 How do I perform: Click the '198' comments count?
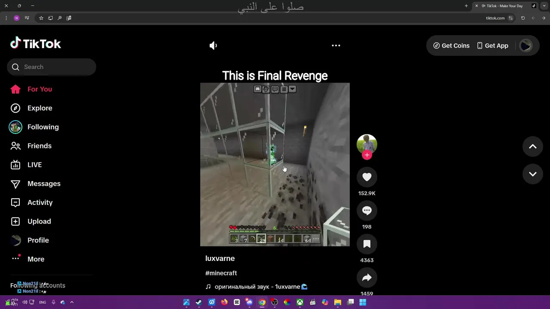pyautogui.click(x=367, y=227)
